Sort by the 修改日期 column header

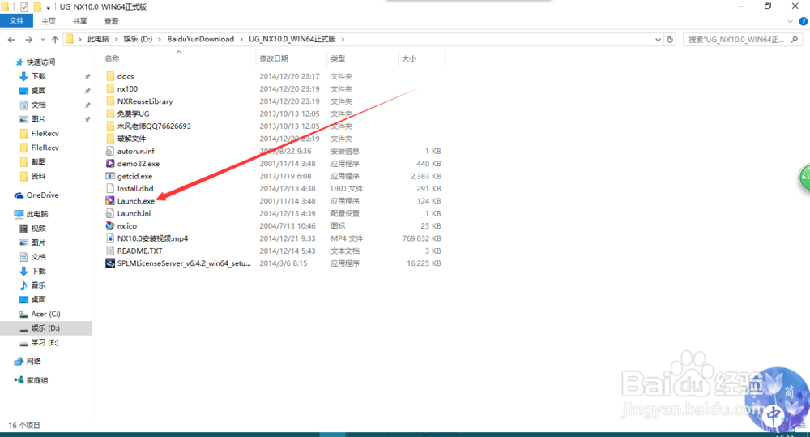274,58
